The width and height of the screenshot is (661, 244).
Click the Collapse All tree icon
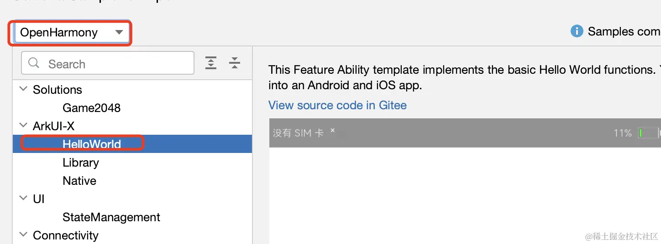click(235, 63)
